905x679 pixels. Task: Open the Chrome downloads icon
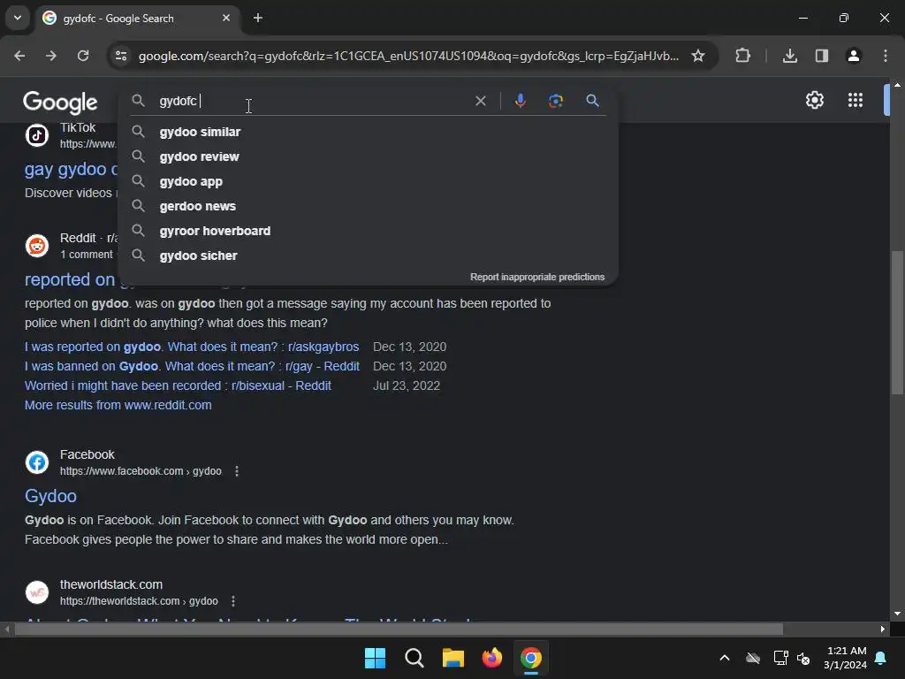[x=789, y=56]
